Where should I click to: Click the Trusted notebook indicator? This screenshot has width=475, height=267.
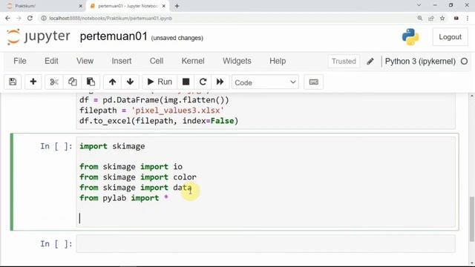tap(344, 61)
